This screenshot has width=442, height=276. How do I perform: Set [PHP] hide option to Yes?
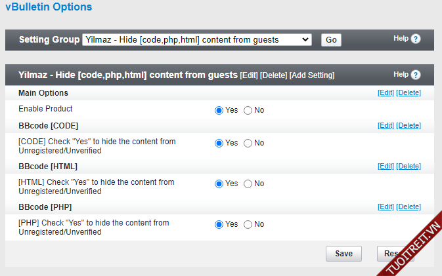click(219, 224)
